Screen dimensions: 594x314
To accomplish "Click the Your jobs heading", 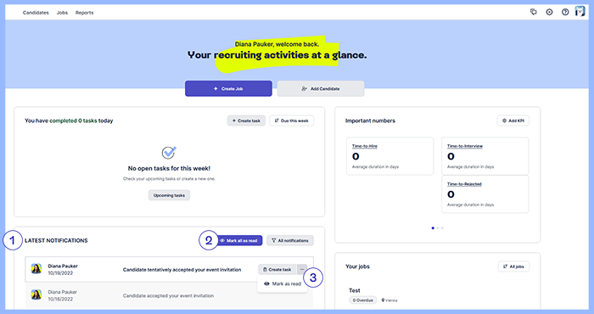I will pyautogui.click(x=357, y=266).
